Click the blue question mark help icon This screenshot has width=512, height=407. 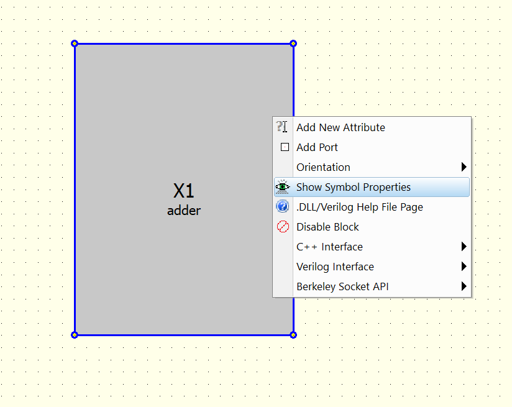[283, 207]
